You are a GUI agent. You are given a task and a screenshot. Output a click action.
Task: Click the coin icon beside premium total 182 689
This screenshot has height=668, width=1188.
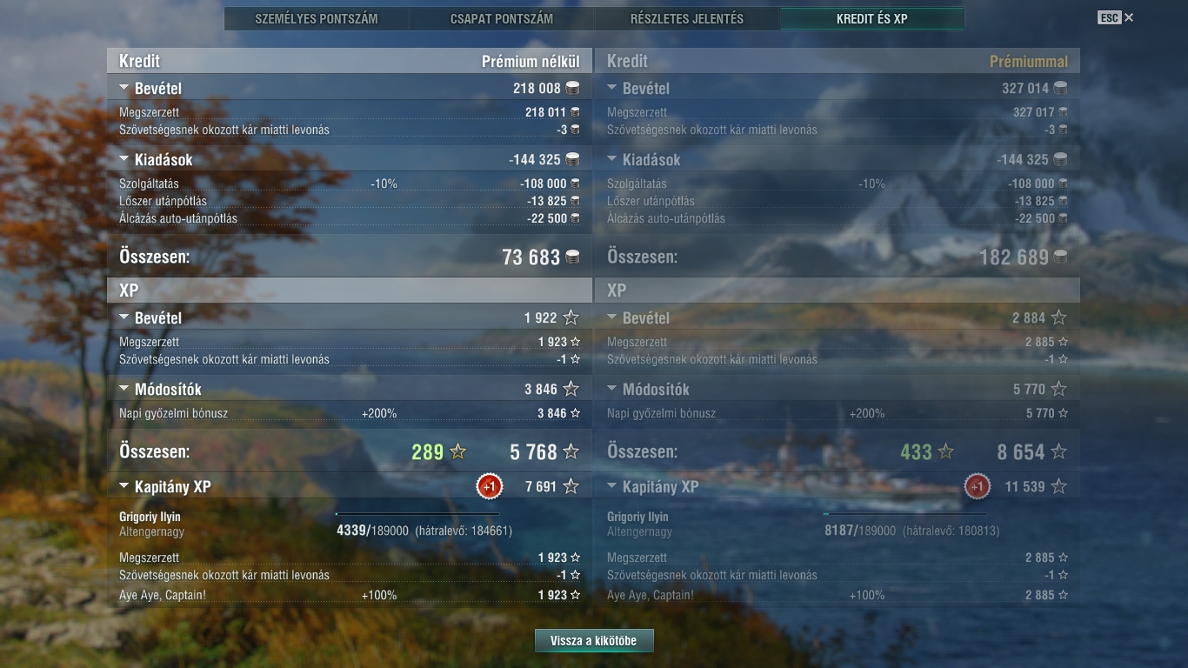[1060, 257]
